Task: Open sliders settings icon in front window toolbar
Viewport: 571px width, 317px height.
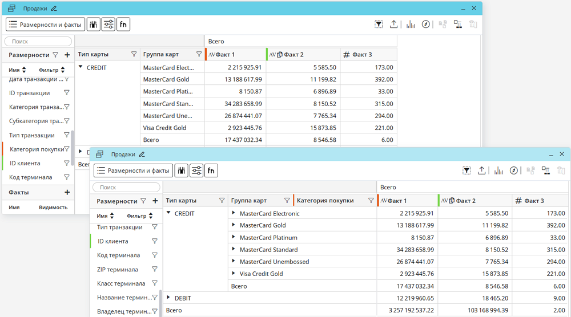Action: pos(196,170)
